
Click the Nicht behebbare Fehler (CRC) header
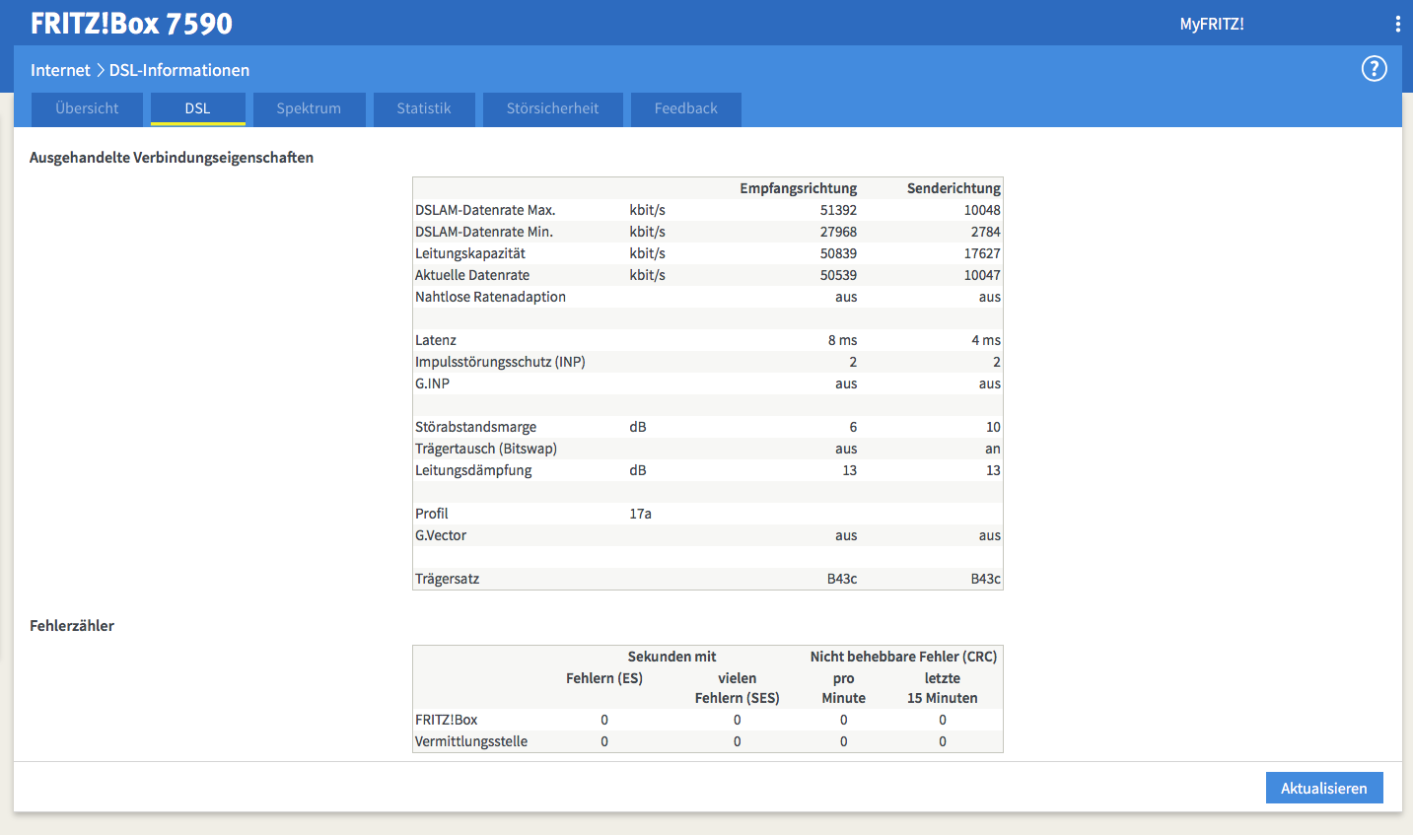pos(903,657)
